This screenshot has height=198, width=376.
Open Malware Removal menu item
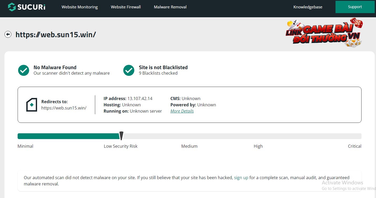coord(170,7)
